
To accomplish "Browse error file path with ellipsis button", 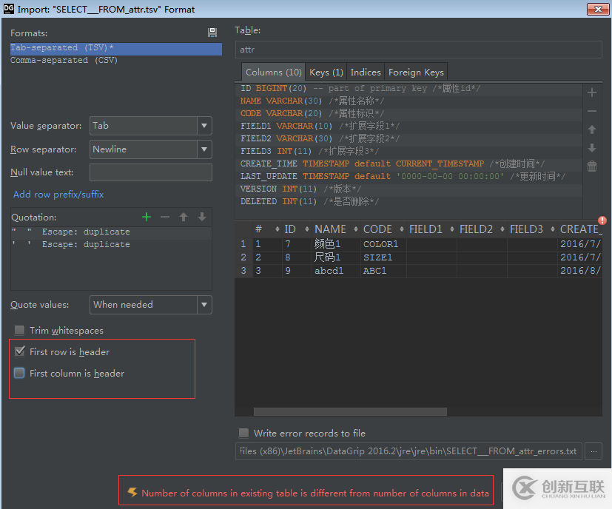I will coord(593,451).
